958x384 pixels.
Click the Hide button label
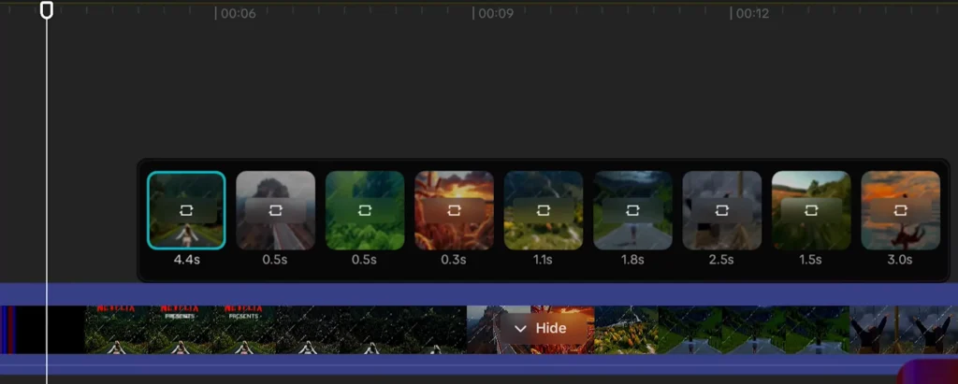coord(550,329)
